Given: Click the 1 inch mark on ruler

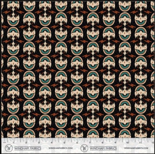Looking at the screenshot, I should pos(14,142).
